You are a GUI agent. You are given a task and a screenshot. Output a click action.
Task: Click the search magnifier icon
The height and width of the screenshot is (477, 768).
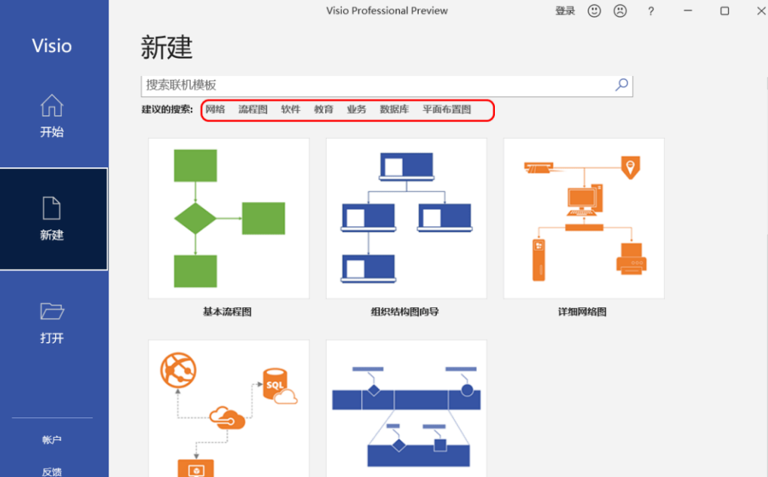click(620, 84)
